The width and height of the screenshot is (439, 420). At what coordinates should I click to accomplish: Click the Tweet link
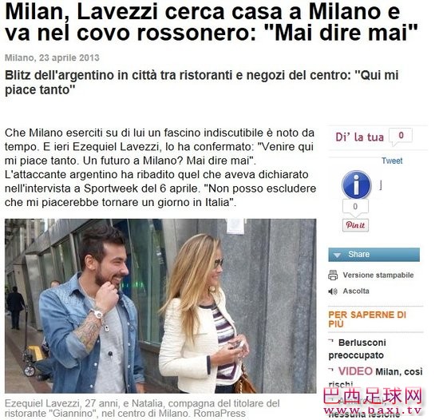(392, 160)
